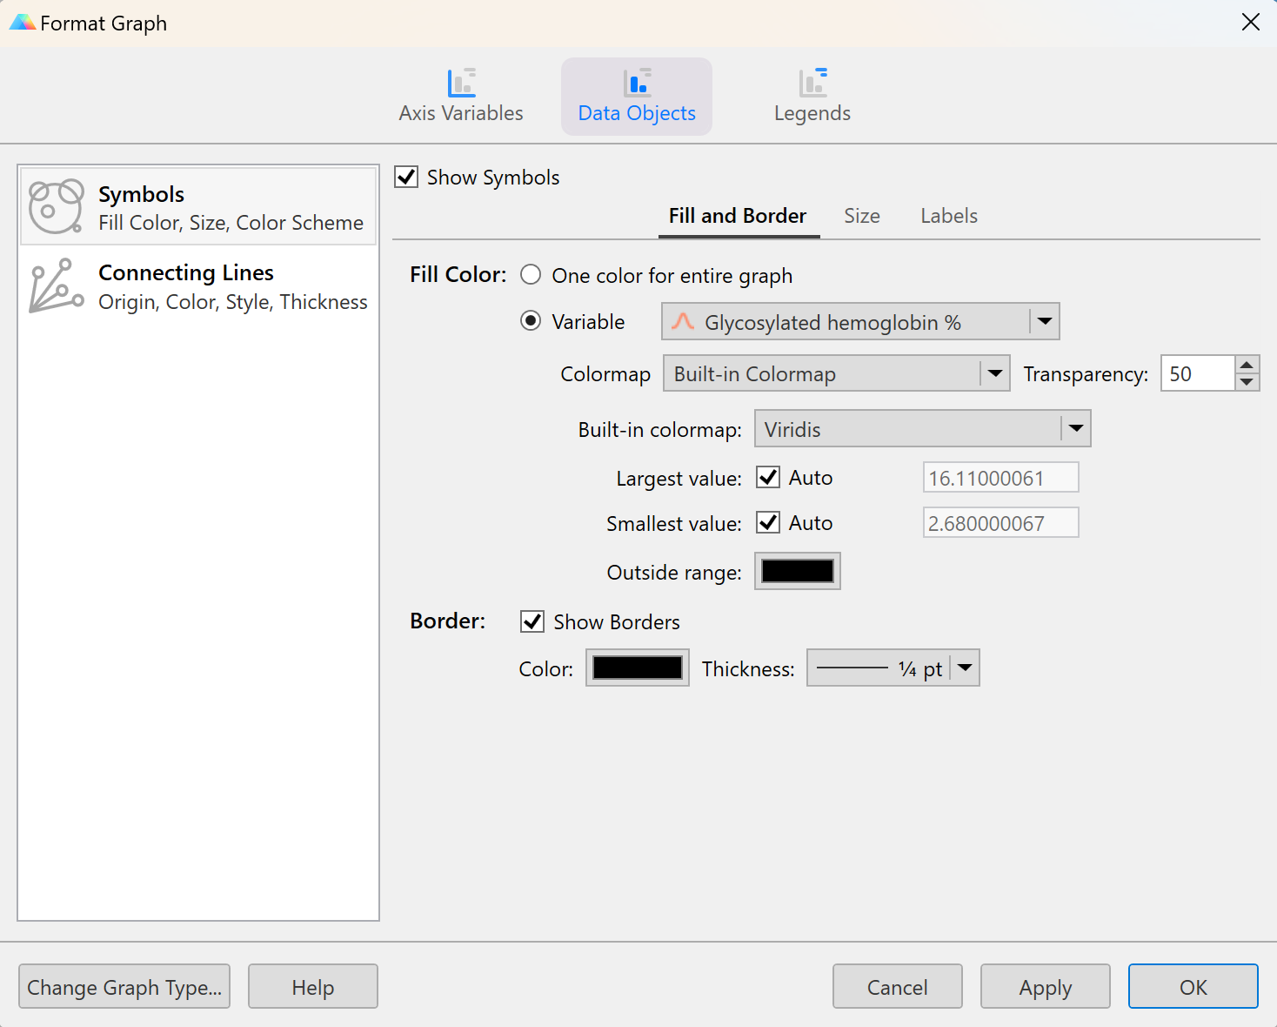Select the Data Objects icon
Viewport: 1277px width, 1027px height.
636,83
